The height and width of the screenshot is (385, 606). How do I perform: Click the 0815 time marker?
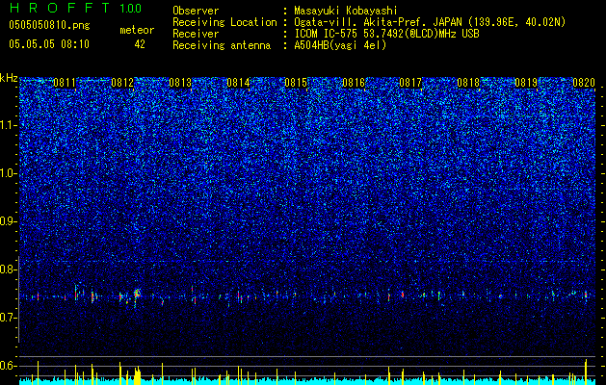pos(296,83)
